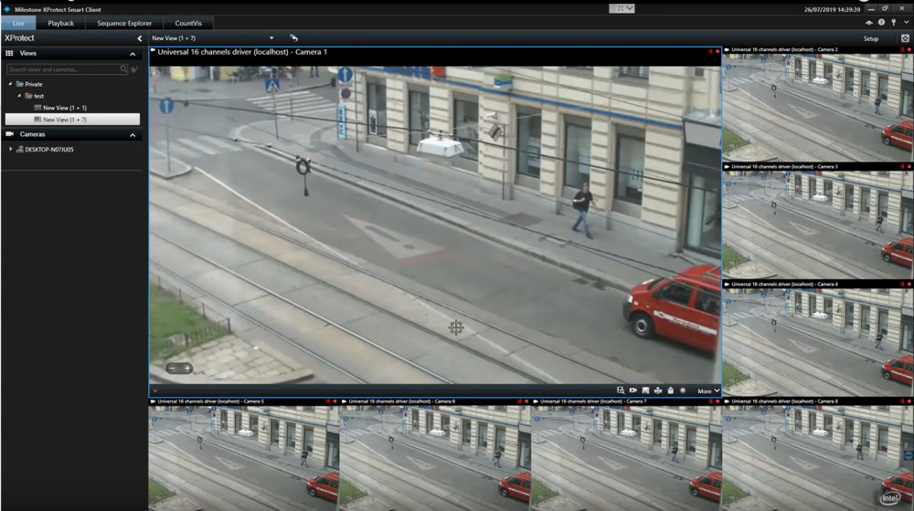
Task: Click the camera status dome icon
Action: point(869,23)
